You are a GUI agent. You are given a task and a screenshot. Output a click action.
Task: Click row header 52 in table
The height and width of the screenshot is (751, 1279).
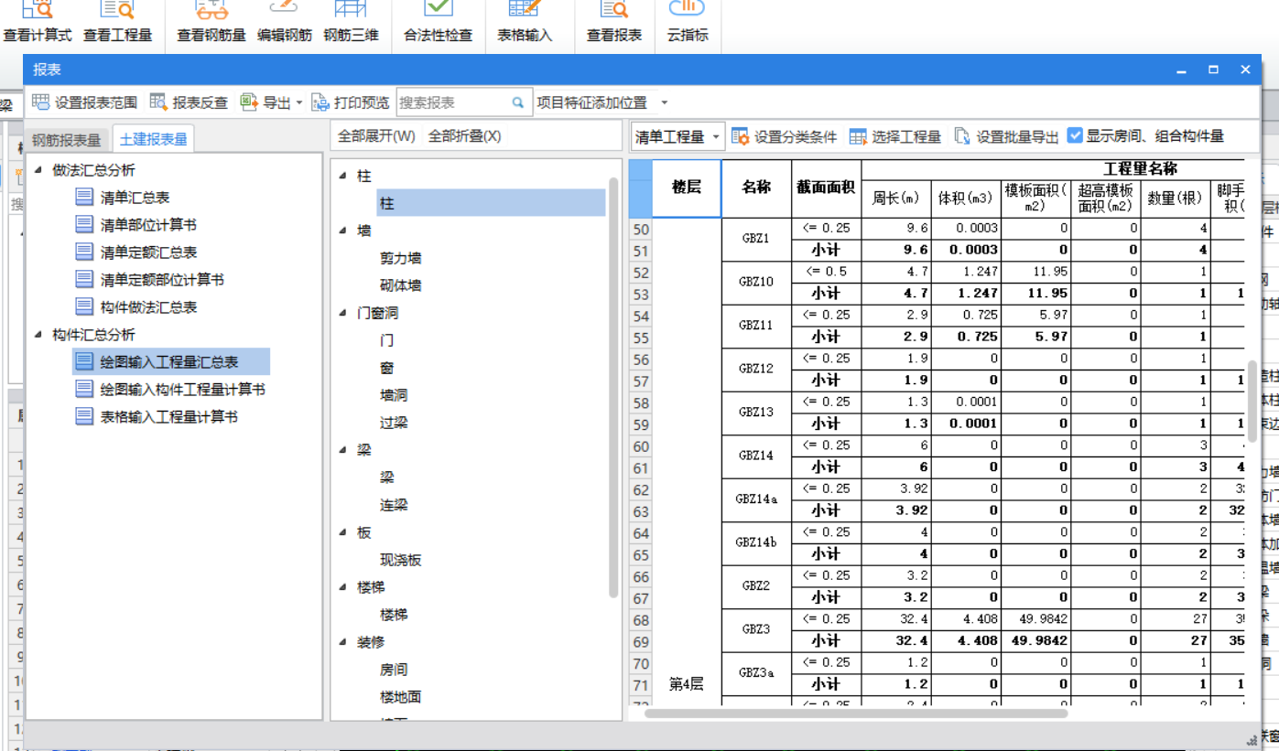[641, 273]
